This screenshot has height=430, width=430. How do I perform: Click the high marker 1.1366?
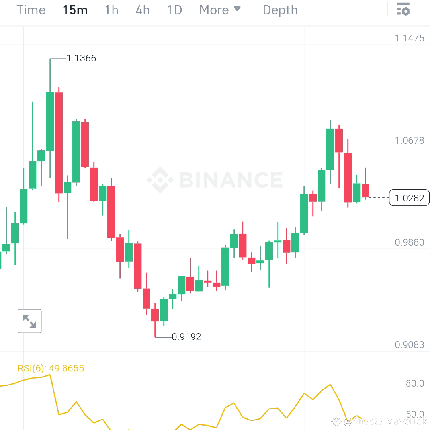(x=81, y=58)
